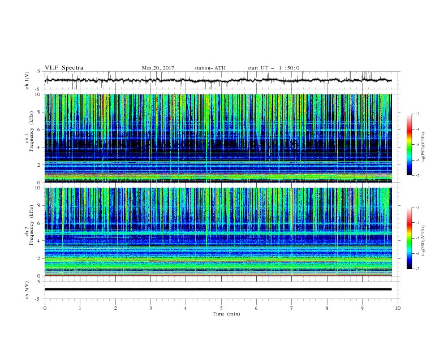The image size is (448, 346).
Task: Click the "Time (min)" axis title
Action: coord(226,314)
